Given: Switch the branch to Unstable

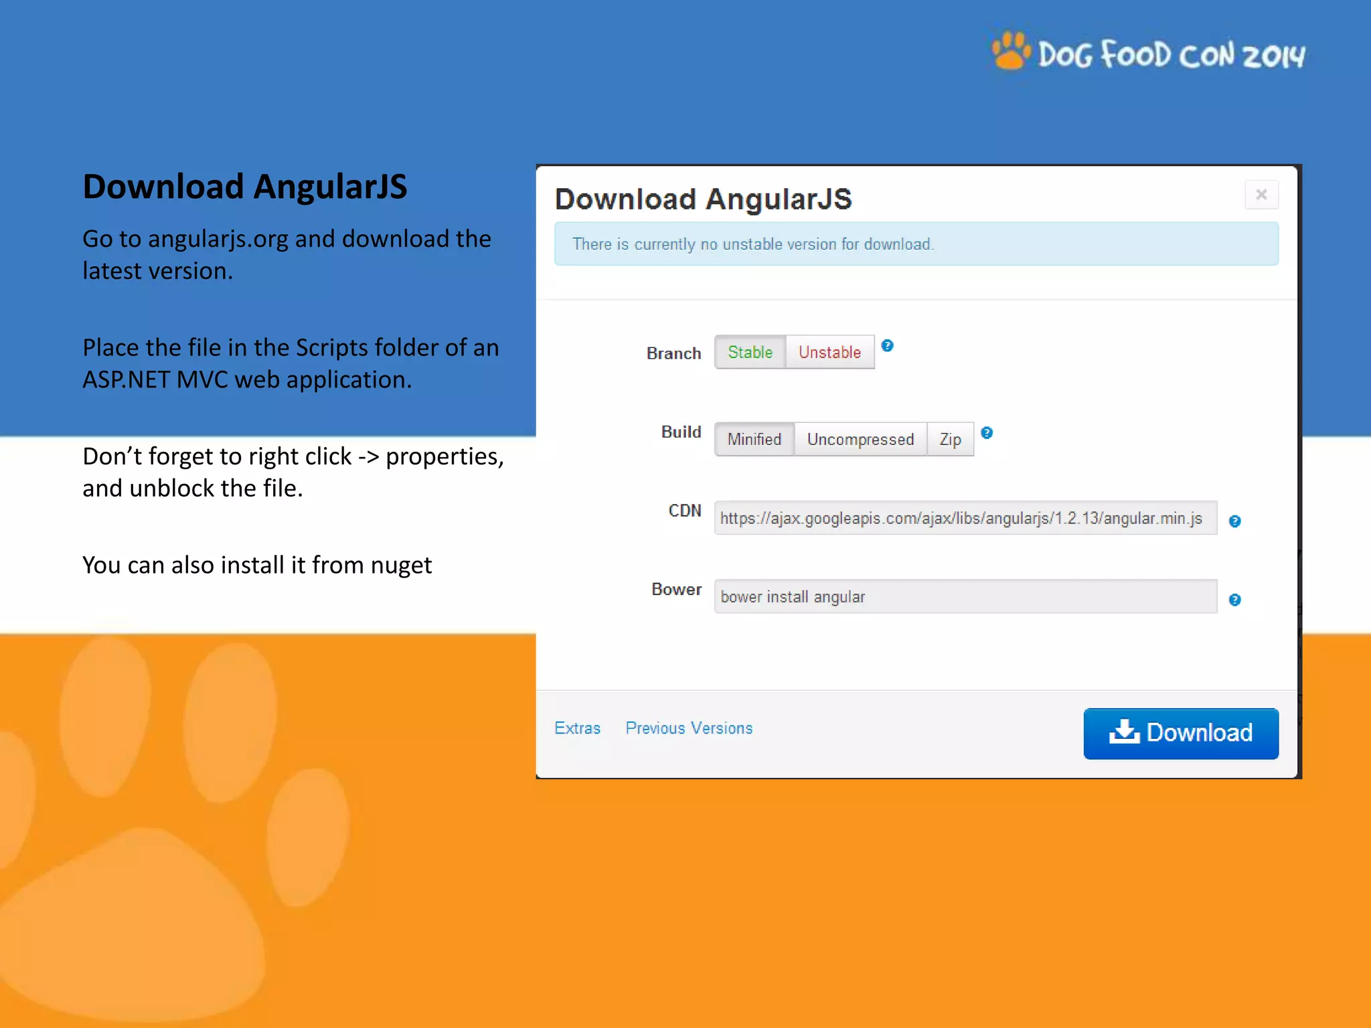Looking at the screenshot, I should point(829,352).
